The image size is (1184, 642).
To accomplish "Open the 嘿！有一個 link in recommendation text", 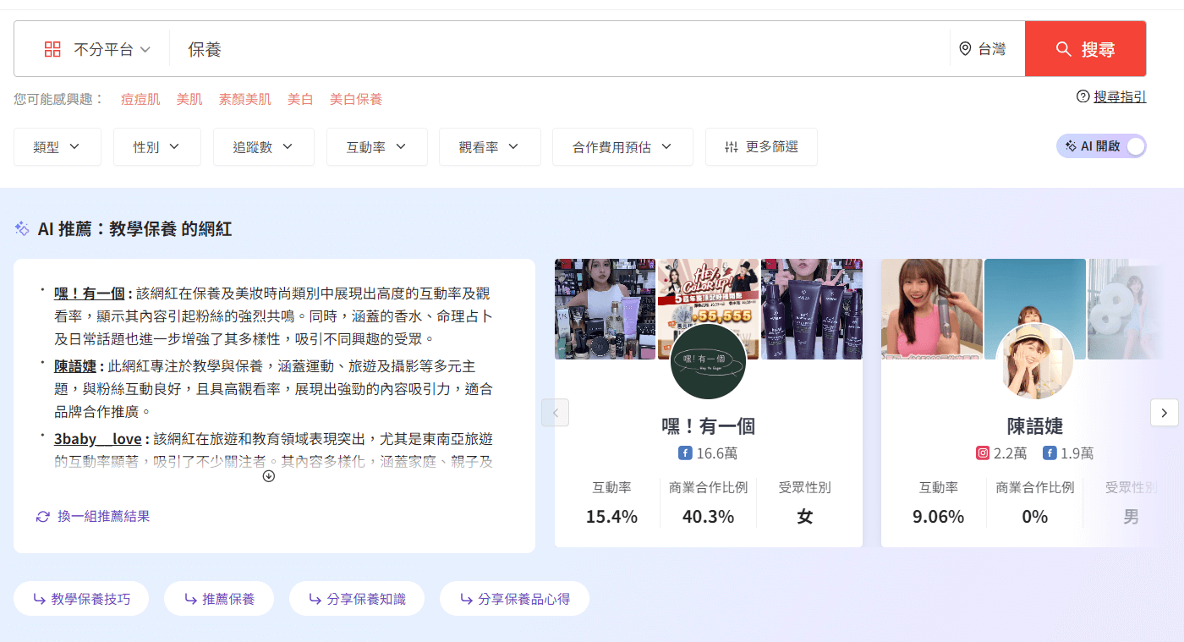I will pyautogui.click(x=90, y=294).
